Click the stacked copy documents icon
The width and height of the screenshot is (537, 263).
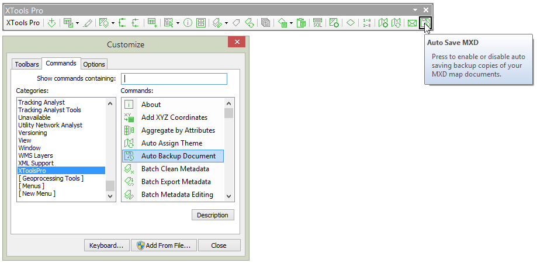click(x=265, y=23)
